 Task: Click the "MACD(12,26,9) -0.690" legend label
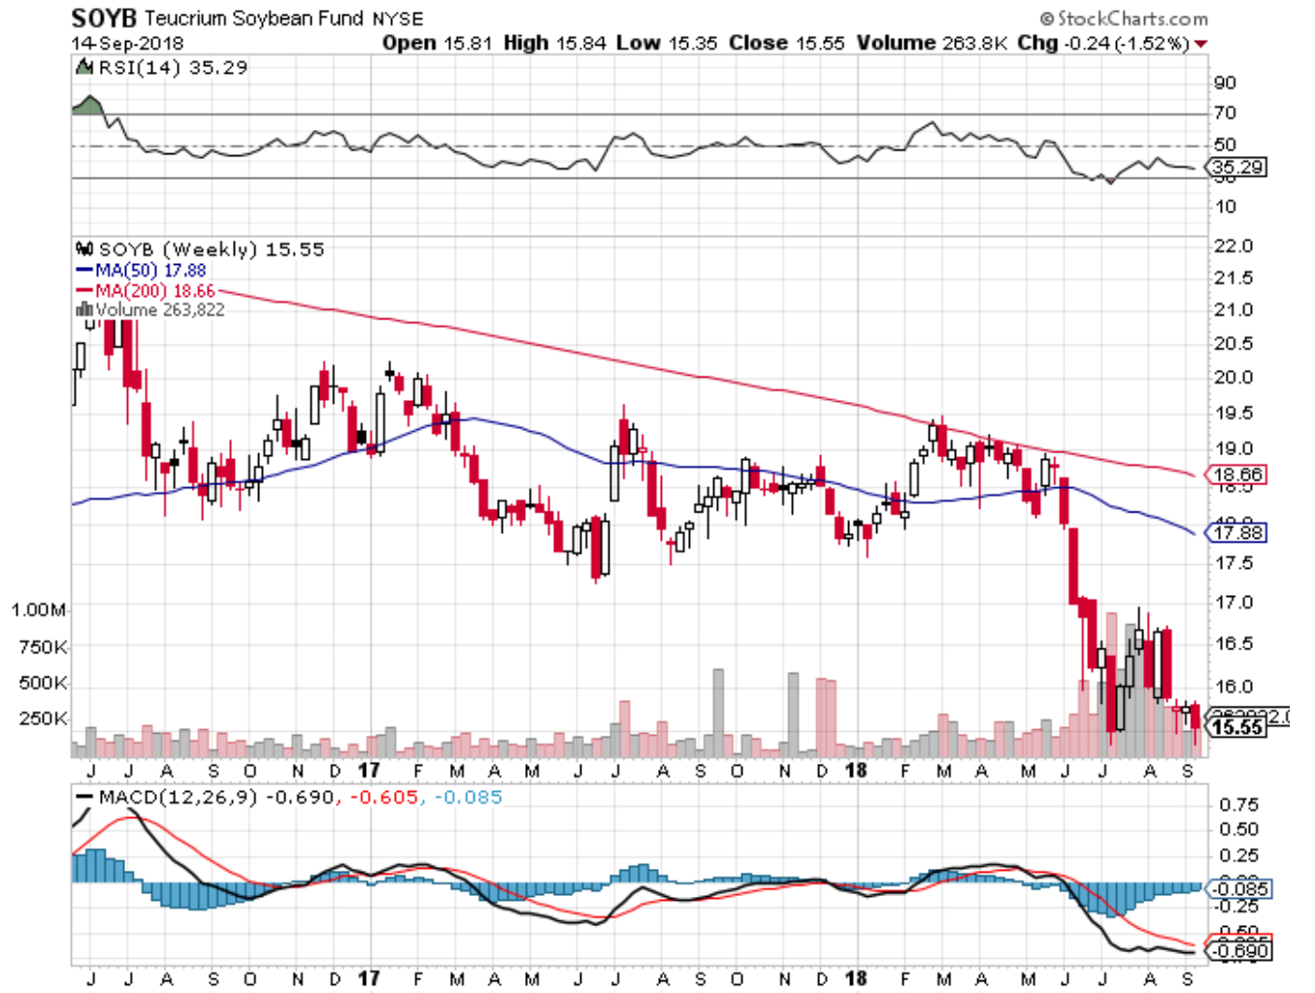(x=217, y=798)
